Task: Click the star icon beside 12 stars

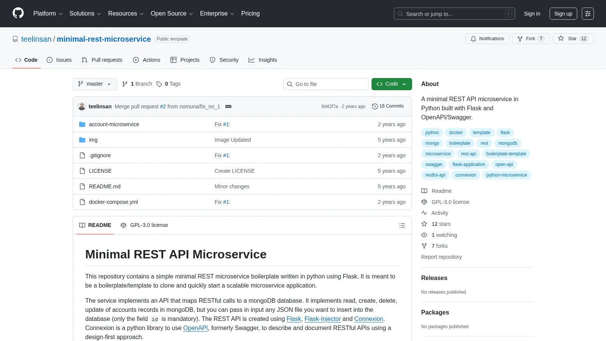Action: 424,224
